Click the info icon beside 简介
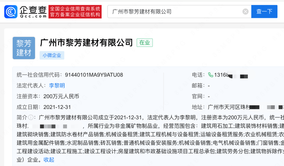 click(x=30, y=117)
